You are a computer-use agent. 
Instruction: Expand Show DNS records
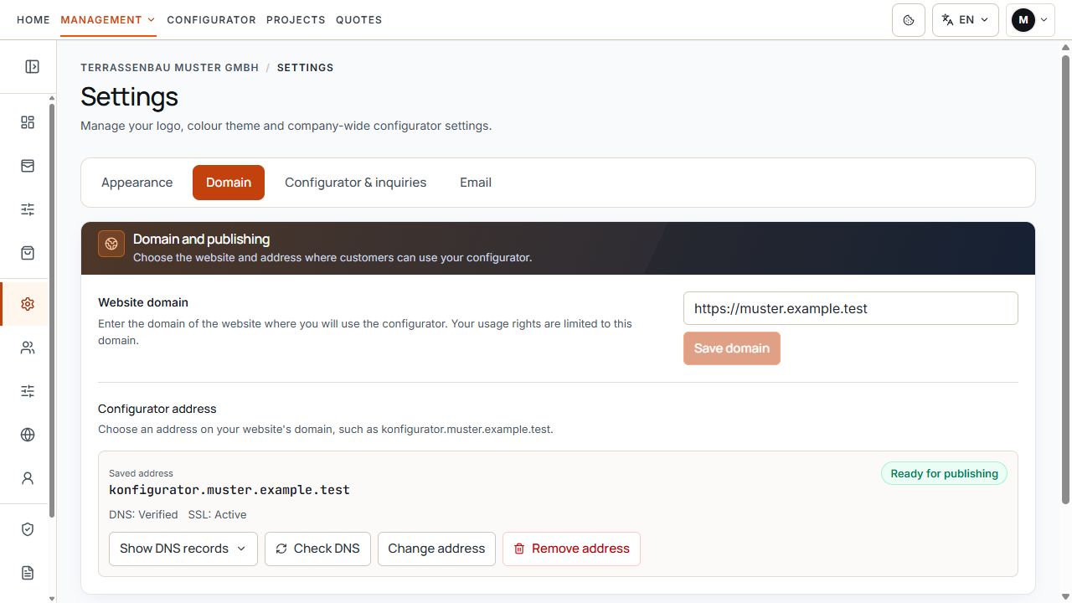point(183,549)
